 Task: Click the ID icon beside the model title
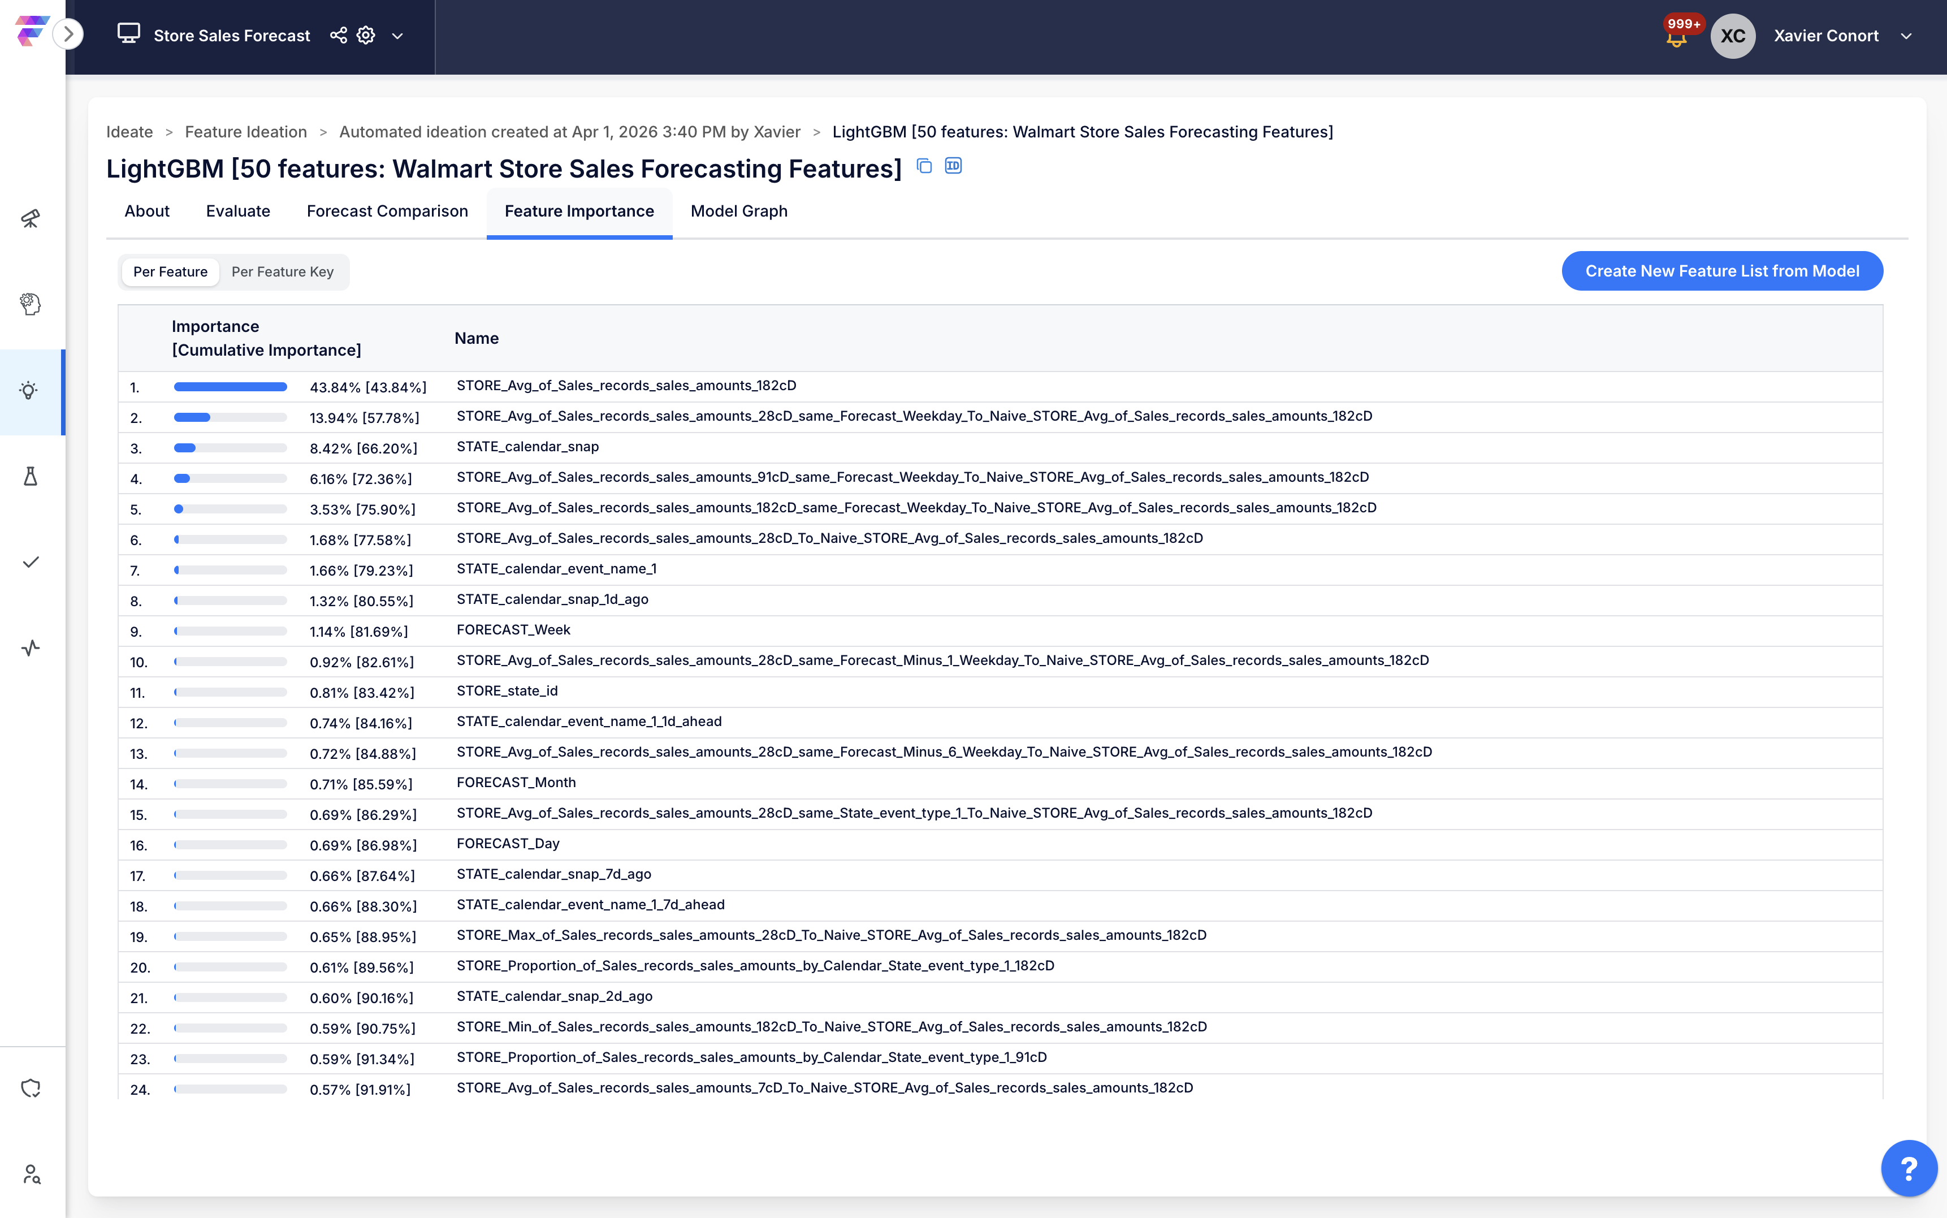[953, 166]
